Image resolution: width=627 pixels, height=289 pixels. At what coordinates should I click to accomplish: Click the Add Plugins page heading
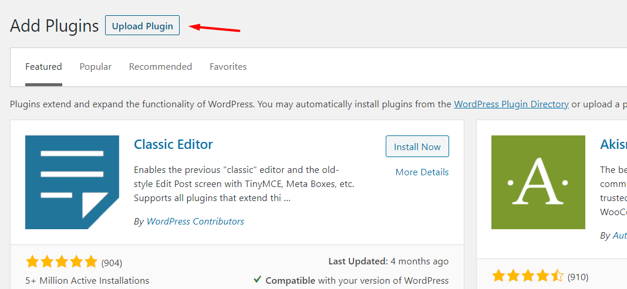(x=55, y=26)
